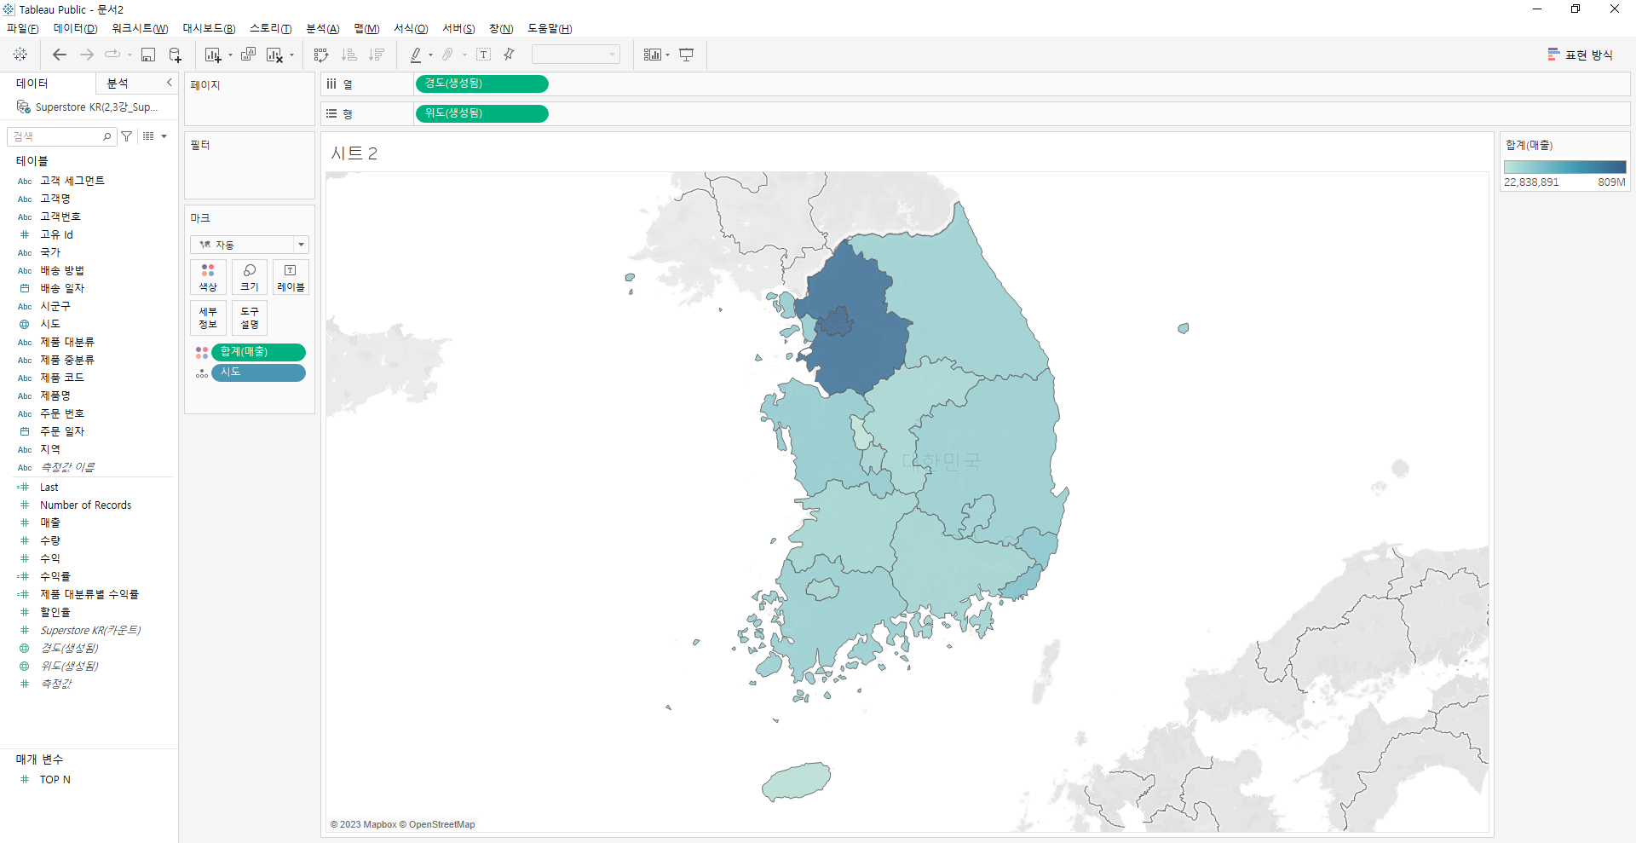Screen dimensions: 1636x843
Task: Click the 크기 size mark card
Action: 250,277
